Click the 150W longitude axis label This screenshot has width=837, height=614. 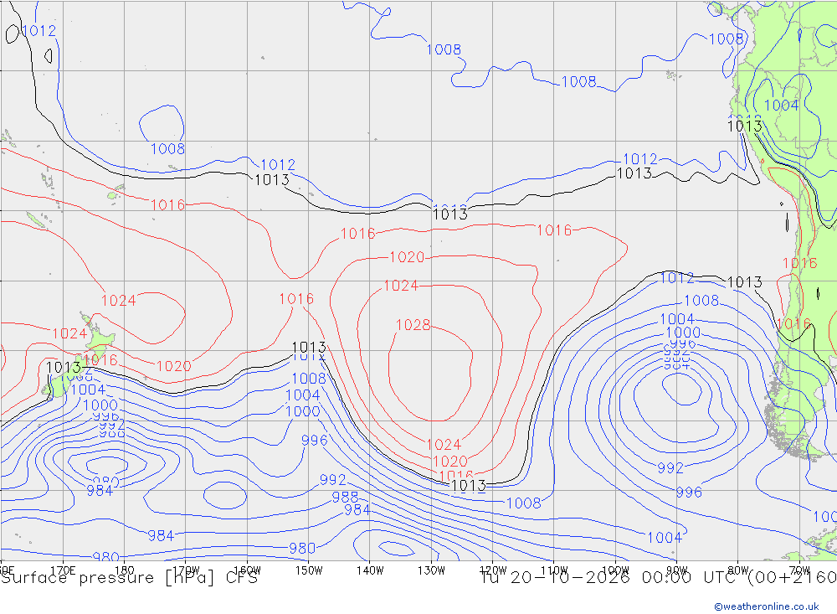tap(309, 570)
